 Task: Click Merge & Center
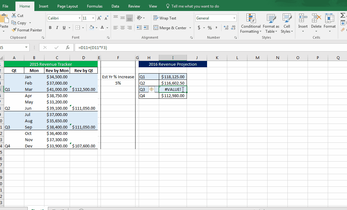click(x=170, y=28)
